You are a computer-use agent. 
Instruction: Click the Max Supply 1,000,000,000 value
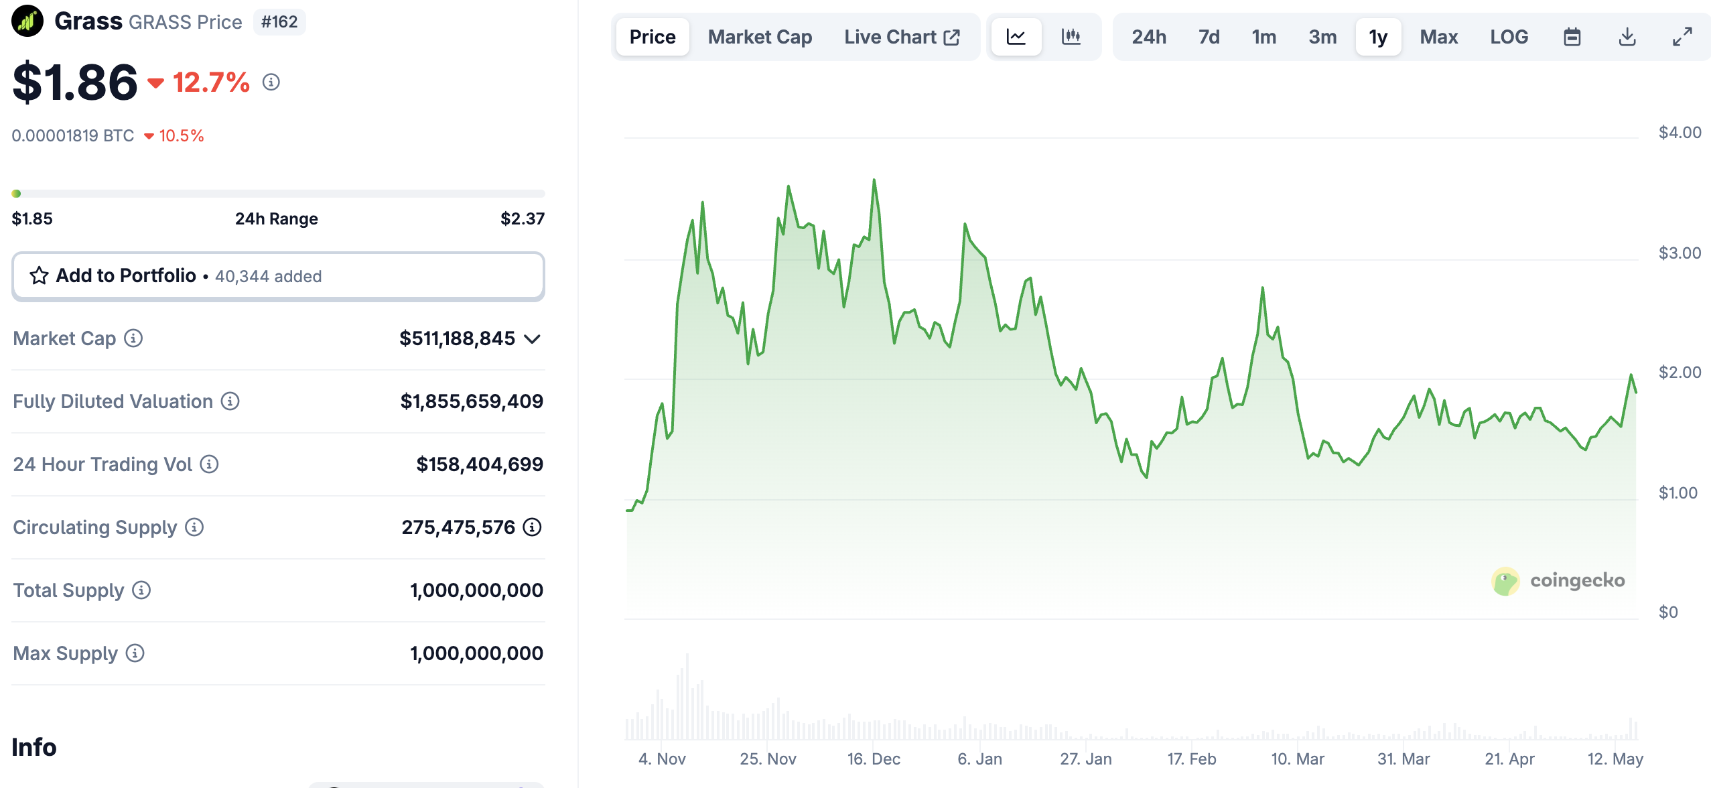pos(476,653)
